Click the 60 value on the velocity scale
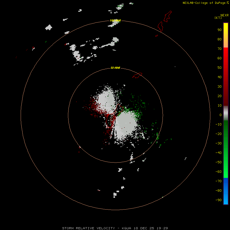 (x=220, y=58)
